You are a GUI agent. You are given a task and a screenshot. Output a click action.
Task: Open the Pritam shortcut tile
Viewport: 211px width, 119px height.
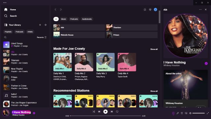click(x=132, y=35)
